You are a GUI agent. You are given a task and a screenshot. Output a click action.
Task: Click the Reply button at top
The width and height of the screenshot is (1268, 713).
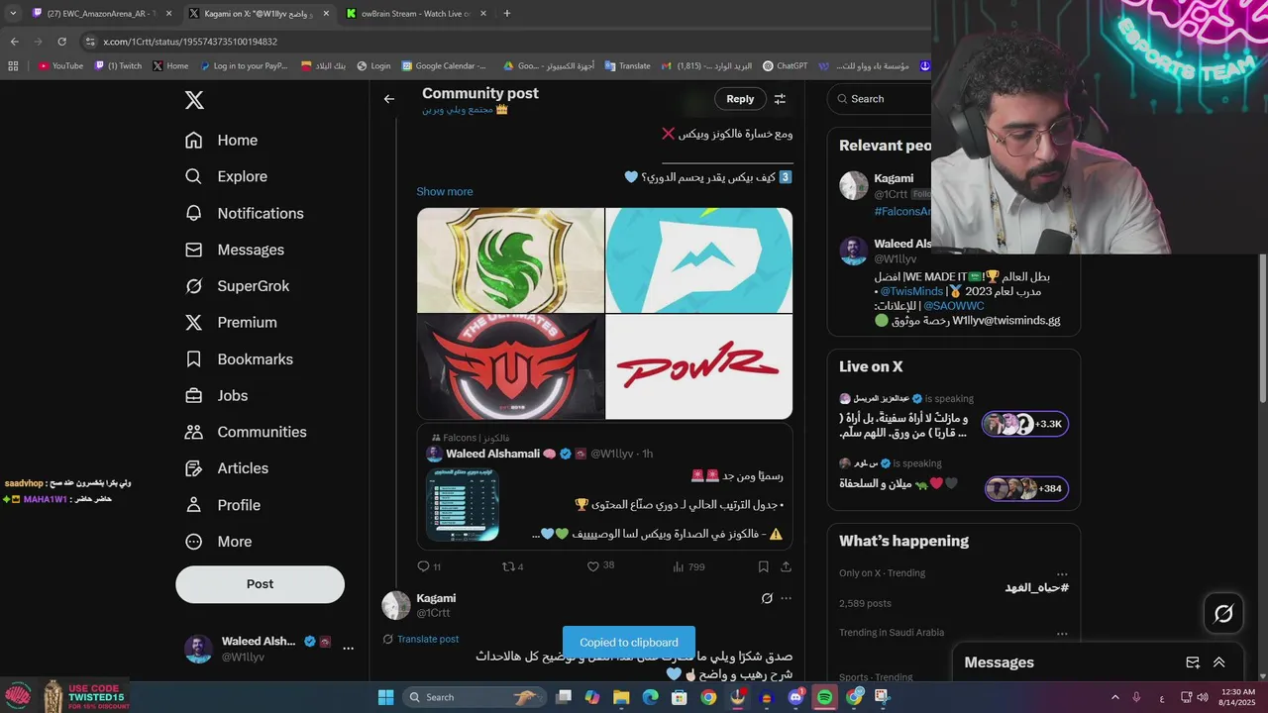[740, 99]
